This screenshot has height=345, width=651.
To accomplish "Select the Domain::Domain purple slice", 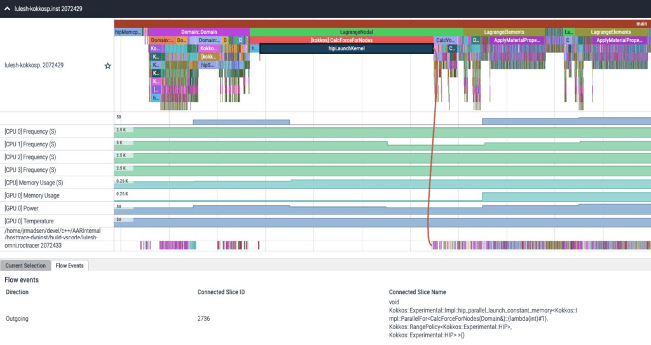I will coord(199,32).
